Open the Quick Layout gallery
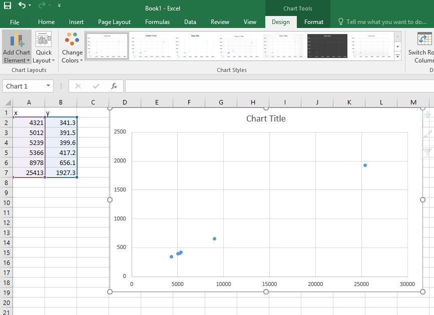 click(x=44, y=47)
